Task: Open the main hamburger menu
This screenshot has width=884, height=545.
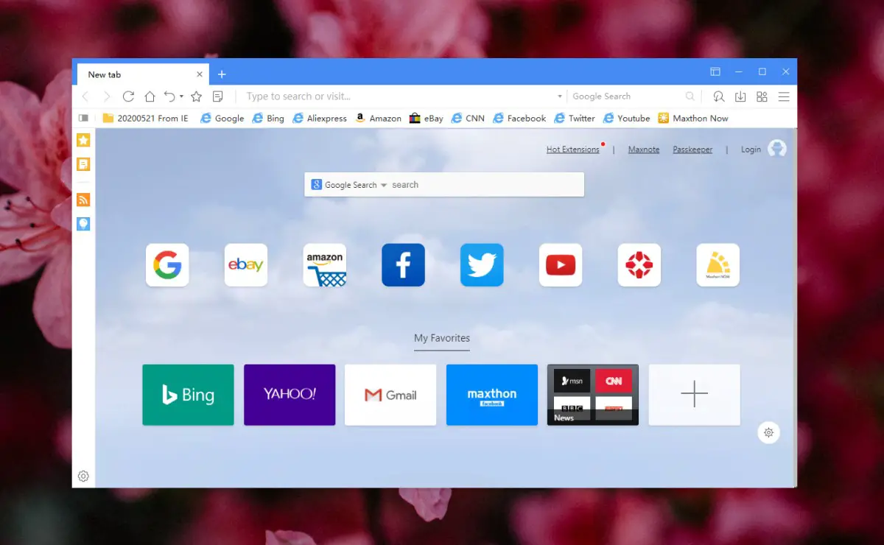Action: 784,96
